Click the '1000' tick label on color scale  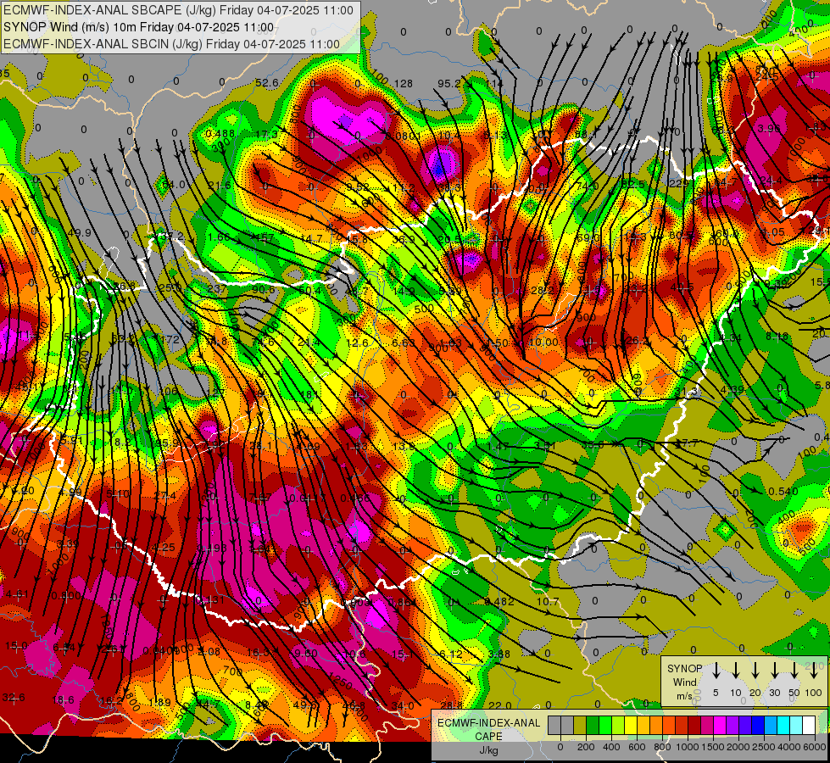688,747
